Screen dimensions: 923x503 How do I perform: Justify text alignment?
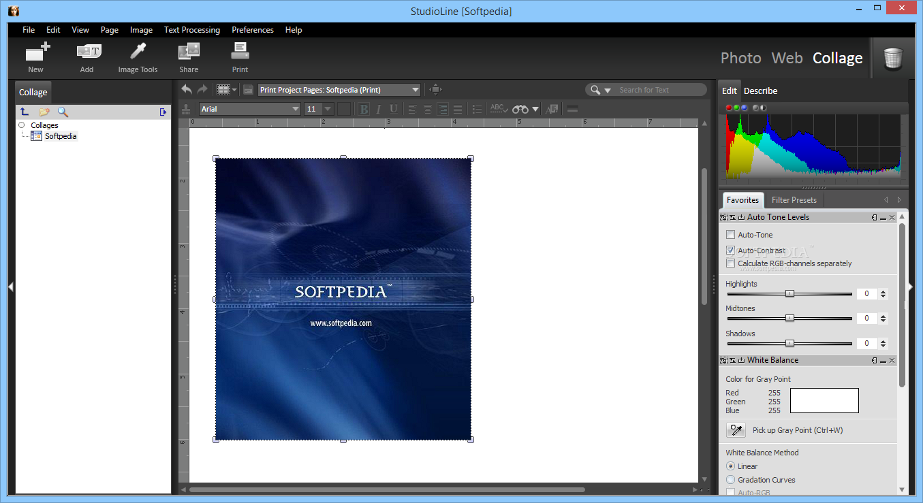(x=458, y=109)
